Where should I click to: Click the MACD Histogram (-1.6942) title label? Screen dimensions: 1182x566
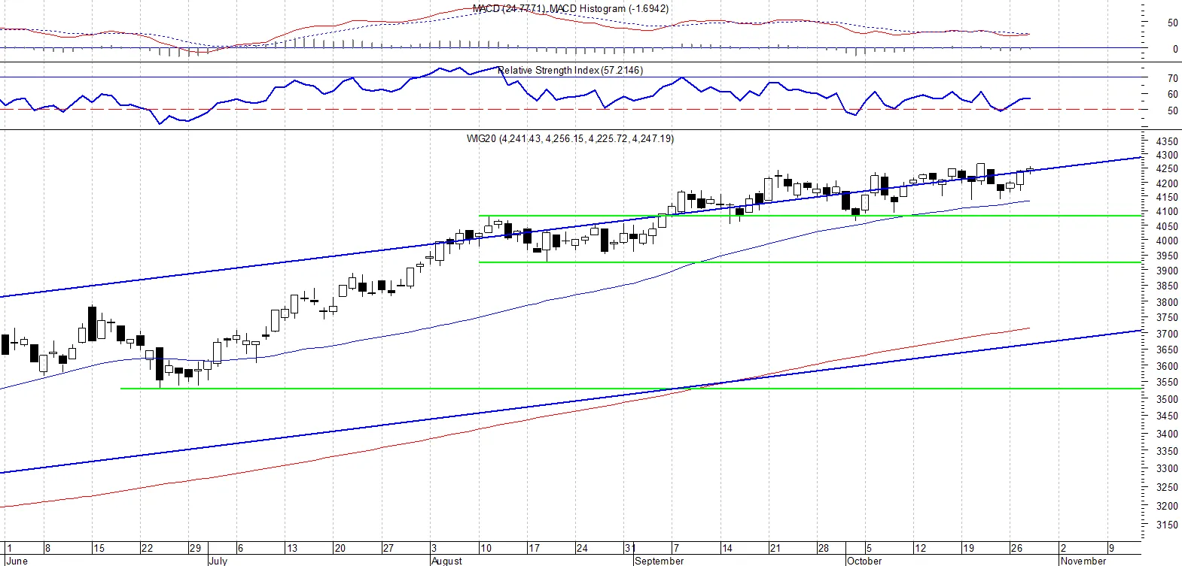[x=609, y=9]
